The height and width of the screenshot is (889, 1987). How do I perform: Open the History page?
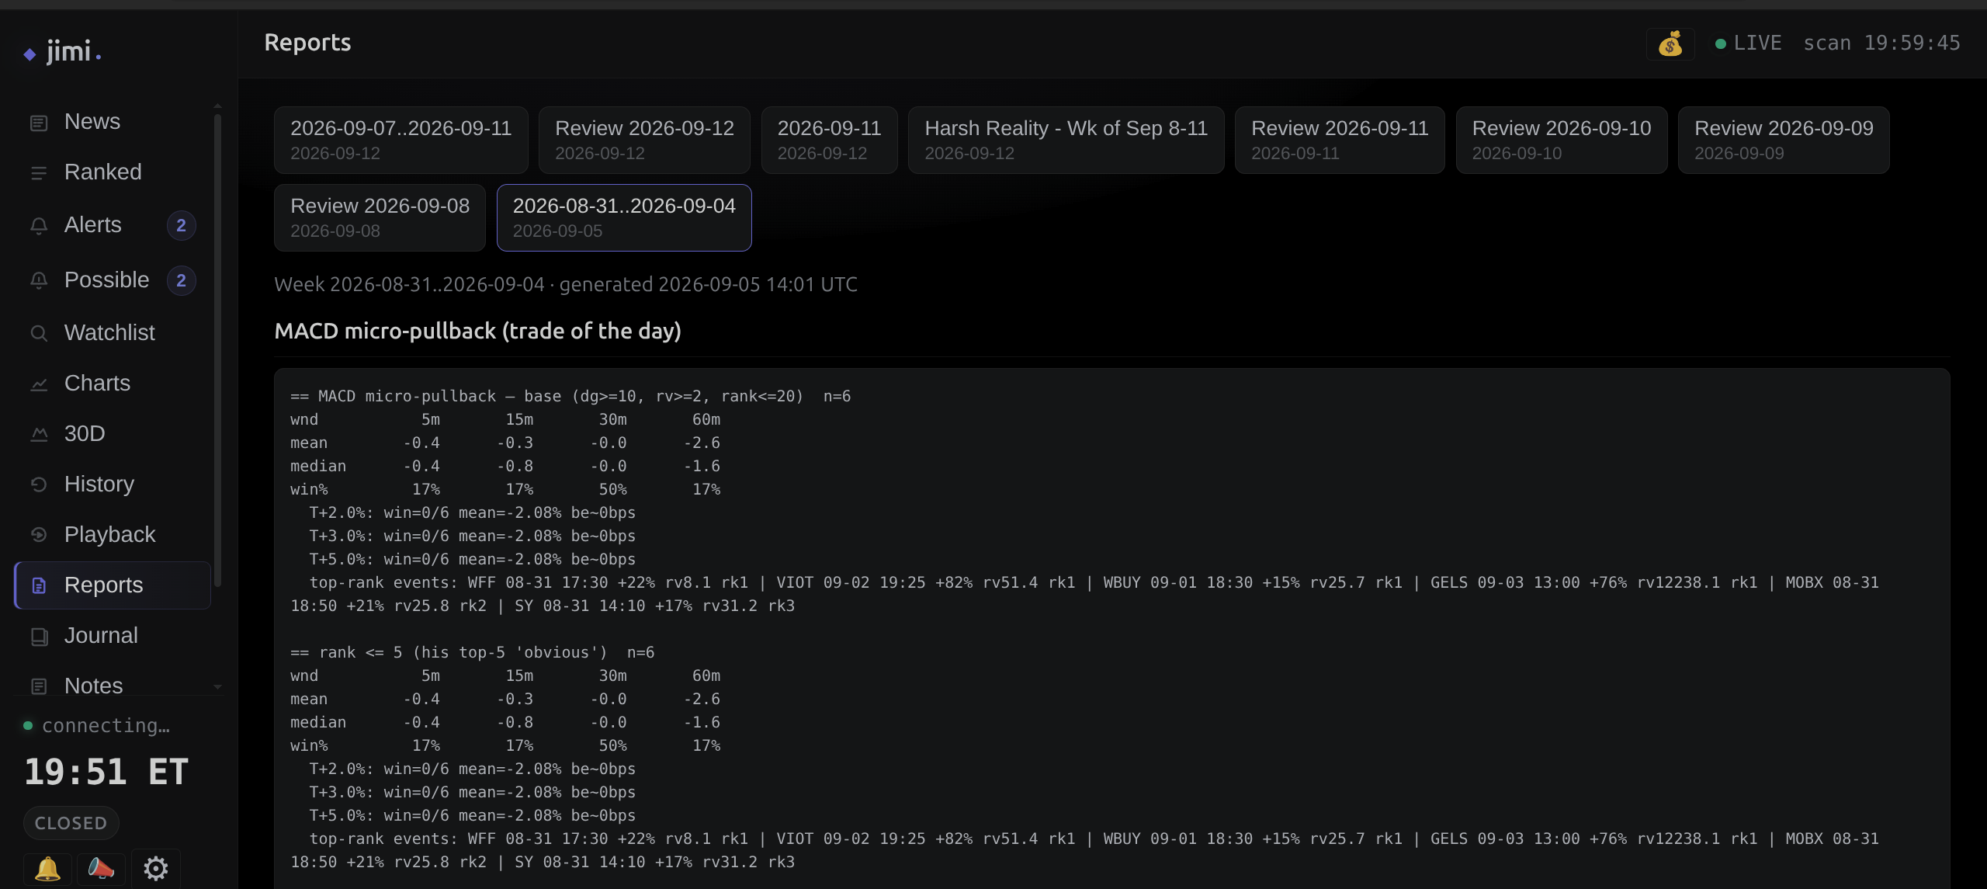pyautogui.click(x=112, y=484)
